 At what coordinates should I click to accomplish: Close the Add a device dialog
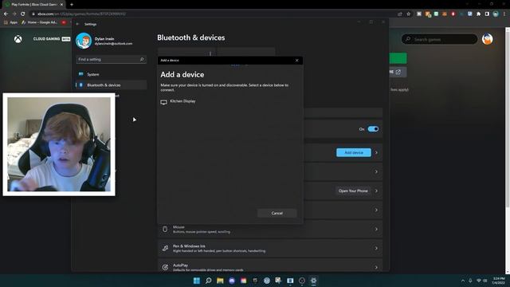[296, 61]
